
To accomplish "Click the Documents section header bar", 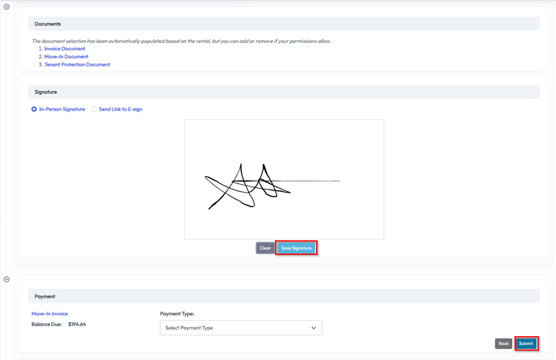I will tap(283, 24).
